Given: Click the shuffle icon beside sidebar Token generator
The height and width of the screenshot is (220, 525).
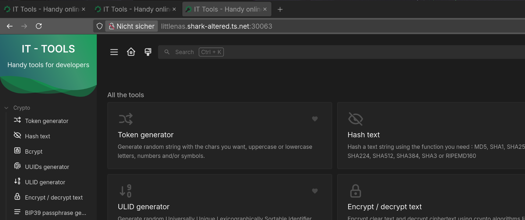Looking at the screenshot, I should point(17,120).
